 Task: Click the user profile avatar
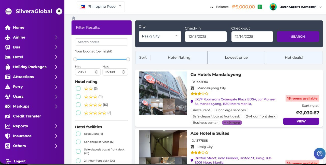273,7
